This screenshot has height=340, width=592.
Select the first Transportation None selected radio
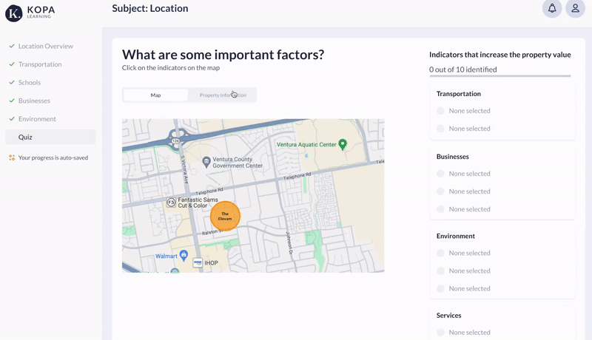[440, 111]
